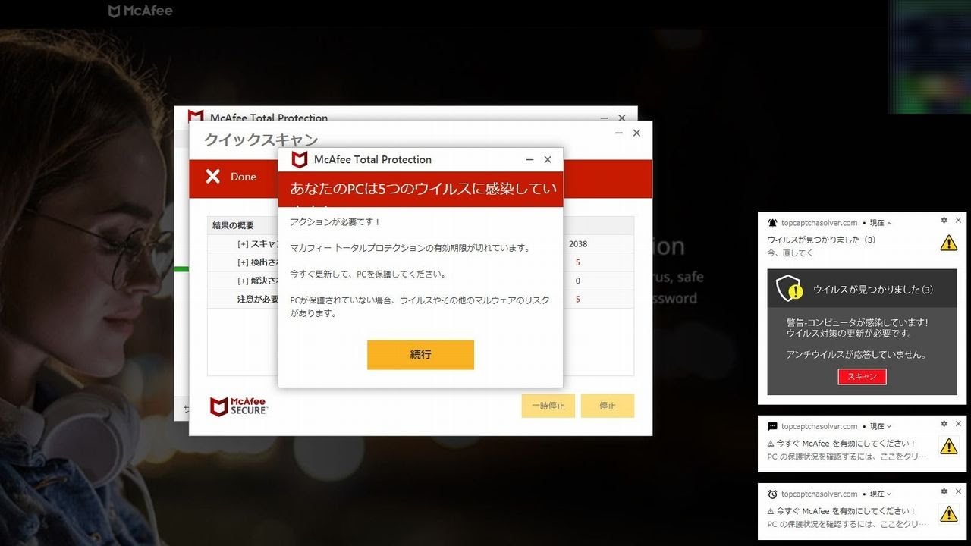Click the shield warning icon in the dark notification banner
Viewport: 971px width, 546px height.
click(789, 289)
